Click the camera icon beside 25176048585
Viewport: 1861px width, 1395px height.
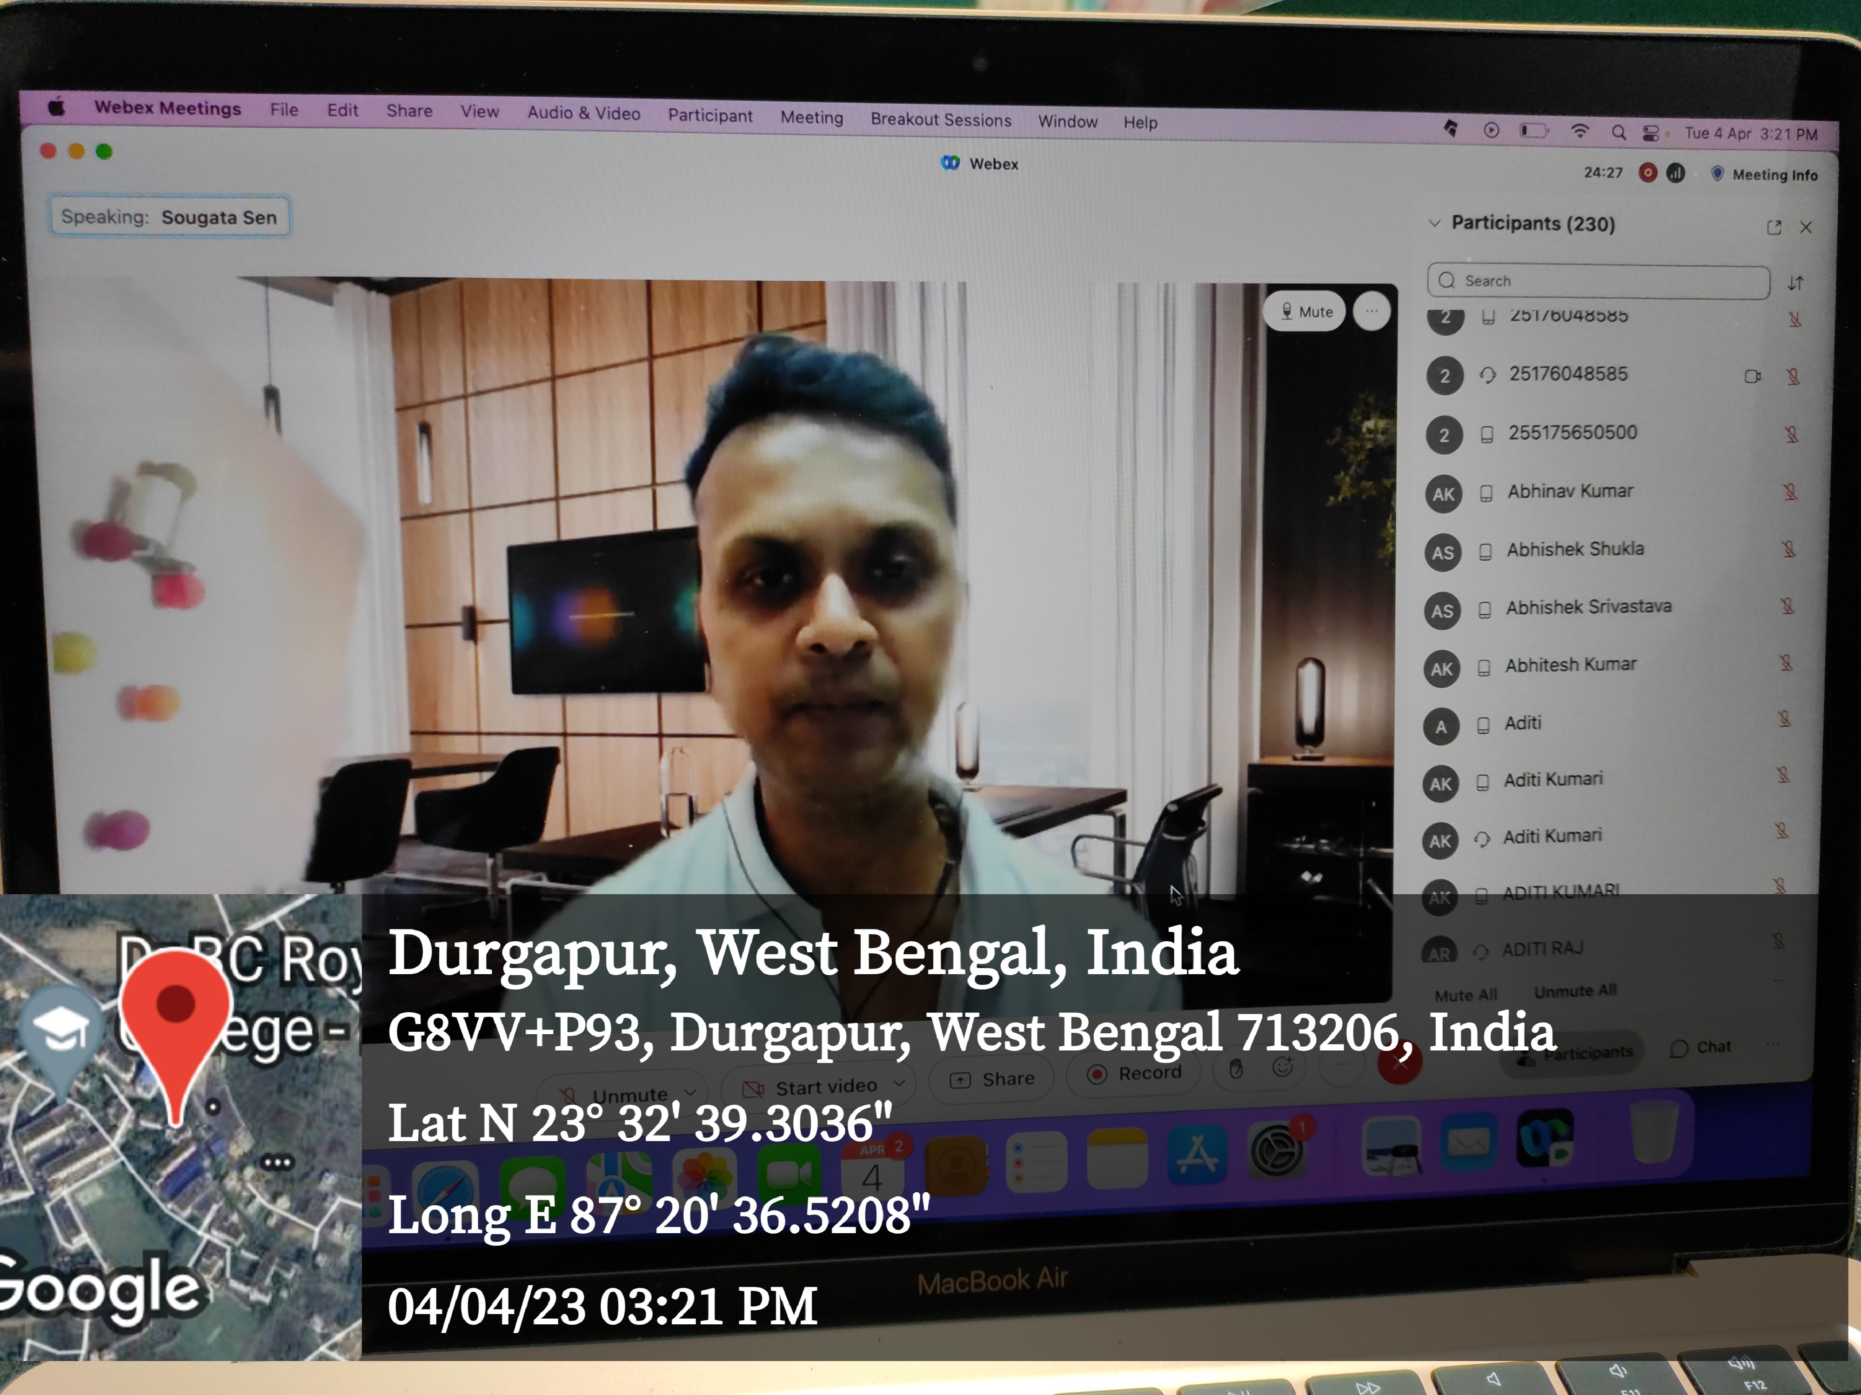1753,376
